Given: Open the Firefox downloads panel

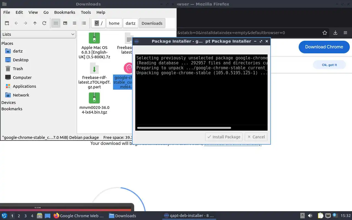Looking at the screenshot, I should [x=335, y=33].
